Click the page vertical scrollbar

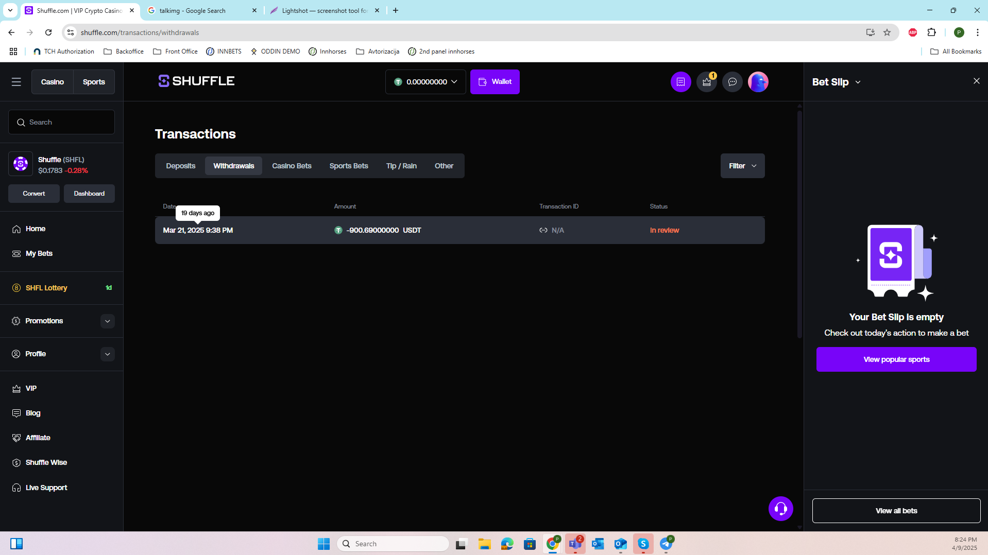click(x=799, y=224)
